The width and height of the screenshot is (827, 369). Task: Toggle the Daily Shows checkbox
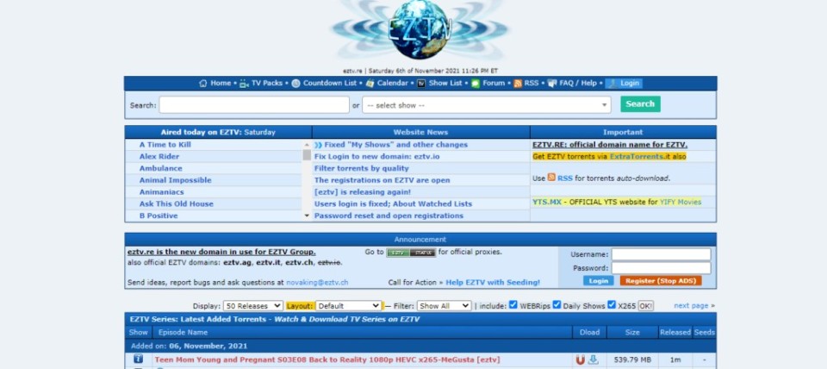557,304
